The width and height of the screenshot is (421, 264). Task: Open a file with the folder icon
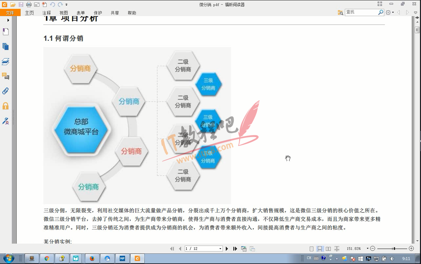13,5
